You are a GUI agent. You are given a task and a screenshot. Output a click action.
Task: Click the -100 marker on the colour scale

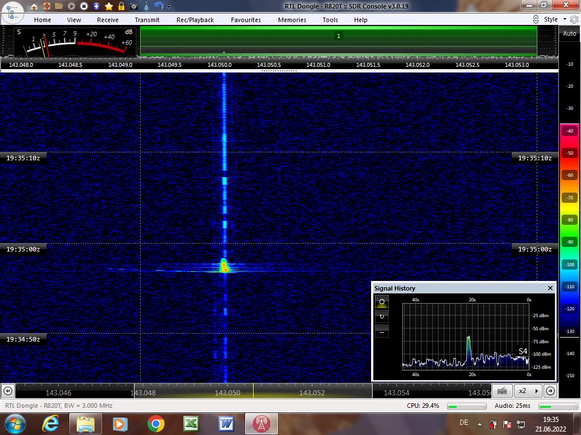tap(570, 265)
